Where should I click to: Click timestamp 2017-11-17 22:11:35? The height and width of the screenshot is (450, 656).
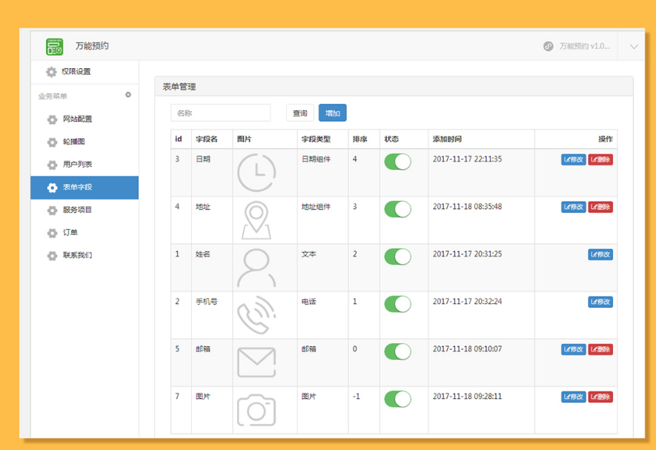tap(467, 159)
